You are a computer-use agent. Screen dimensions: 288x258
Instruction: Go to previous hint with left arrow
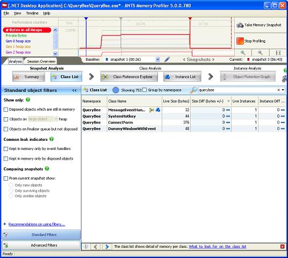click(96, 246)
